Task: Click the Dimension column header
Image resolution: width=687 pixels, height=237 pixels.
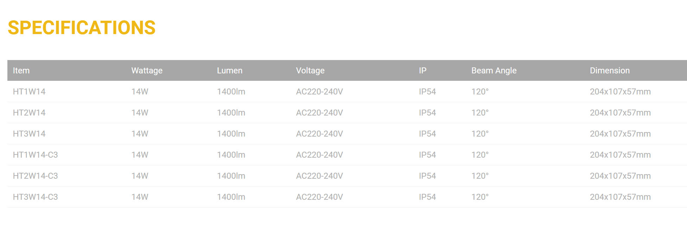Action: click(x=609, y=71)
